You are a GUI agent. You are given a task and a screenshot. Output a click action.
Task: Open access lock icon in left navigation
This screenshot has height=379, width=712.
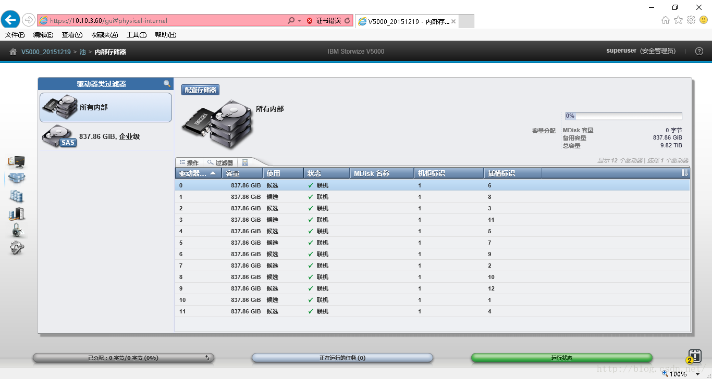(x=17, y=230)
